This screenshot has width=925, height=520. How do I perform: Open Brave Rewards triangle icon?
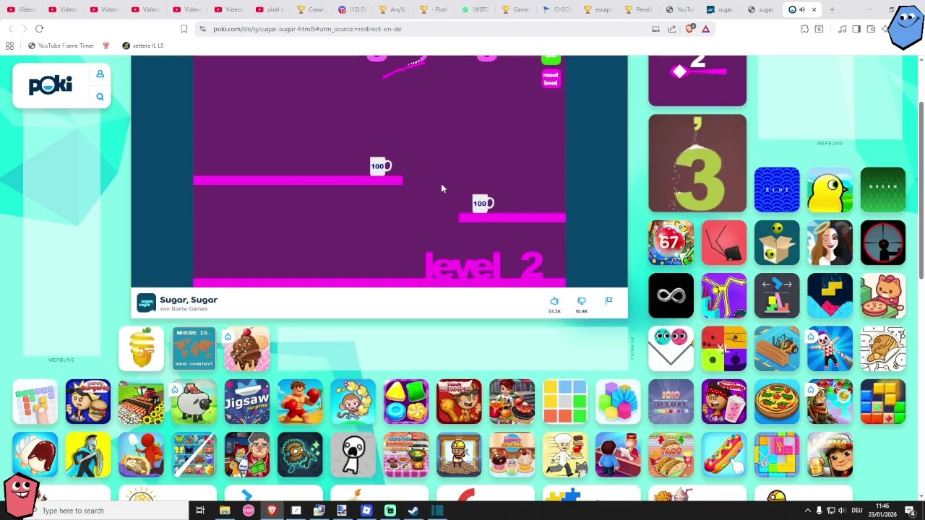tap(705, 29)
